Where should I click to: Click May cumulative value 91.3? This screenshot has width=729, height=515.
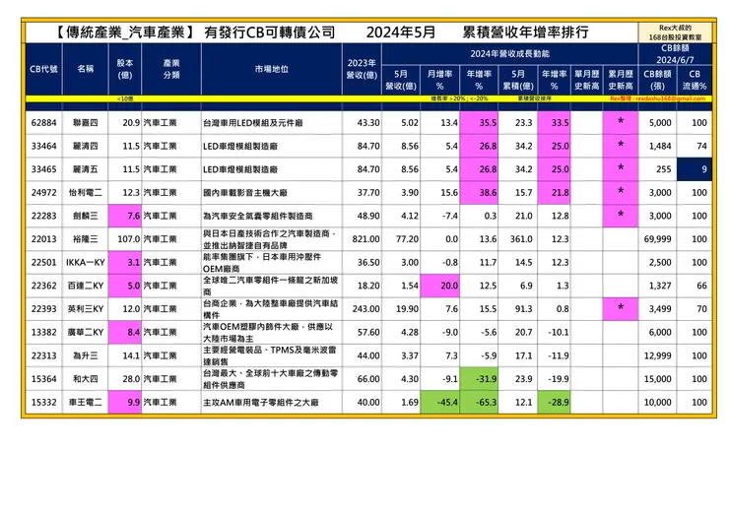point(523,308)
